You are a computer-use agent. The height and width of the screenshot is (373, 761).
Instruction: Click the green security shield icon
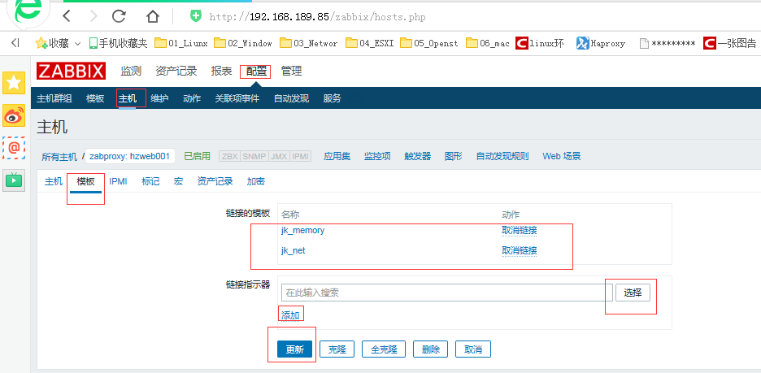[x=196, y=16]
